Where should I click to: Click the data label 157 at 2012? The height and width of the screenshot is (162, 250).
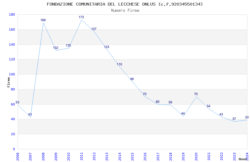(x=94, y=29)
